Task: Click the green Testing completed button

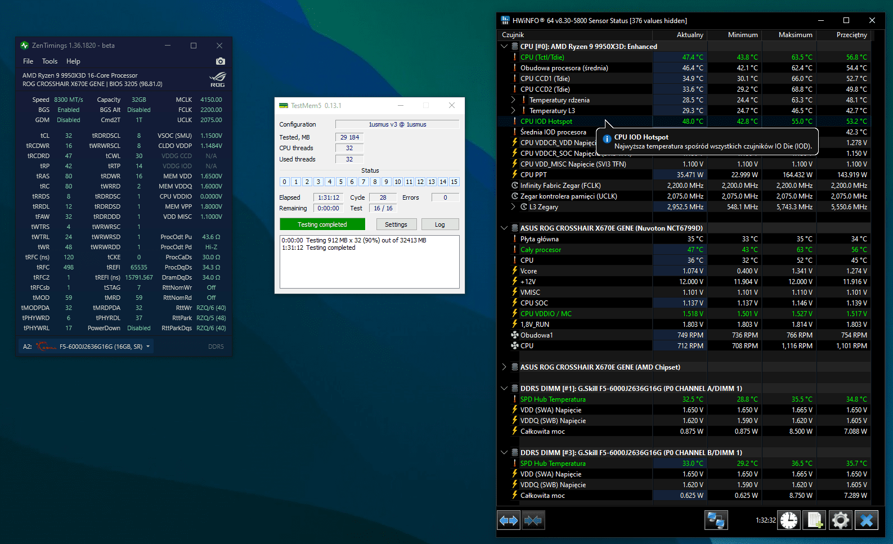Action: [x=322, y=224]
